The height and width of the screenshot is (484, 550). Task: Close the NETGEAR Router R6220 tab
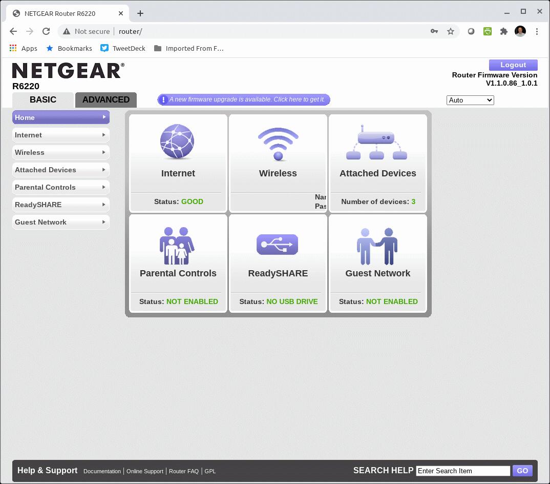click(x=121, y=13)
